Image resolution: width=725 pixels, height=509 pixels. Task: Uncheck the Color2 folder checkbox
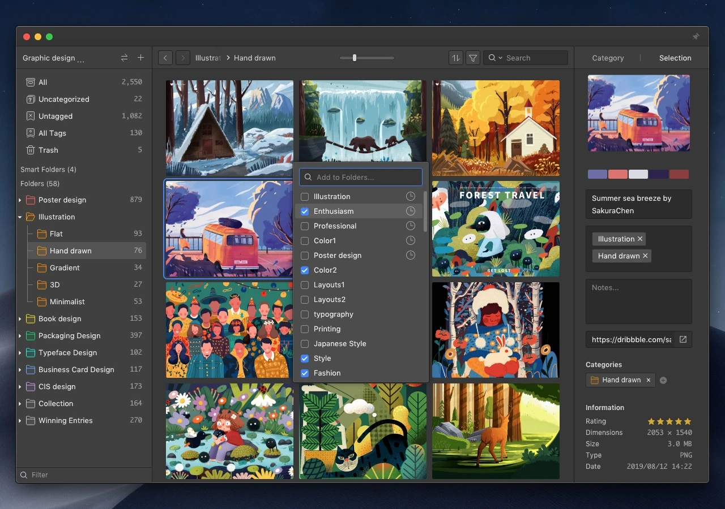305,270
